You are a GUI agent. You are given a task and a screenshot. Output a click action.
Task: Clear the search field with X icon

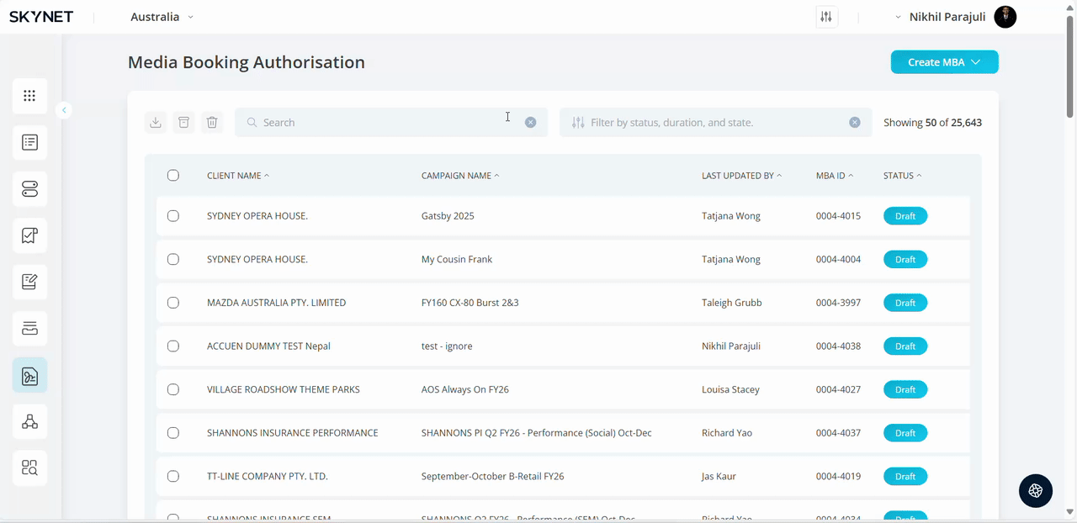click(x=531, y=123)
